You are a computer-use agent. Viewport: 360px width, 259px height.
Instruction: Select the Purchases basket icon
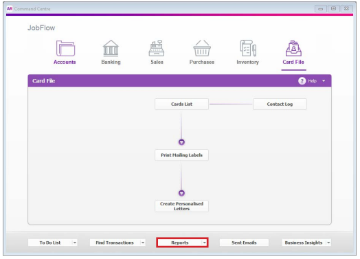click(x=202, y=48)
